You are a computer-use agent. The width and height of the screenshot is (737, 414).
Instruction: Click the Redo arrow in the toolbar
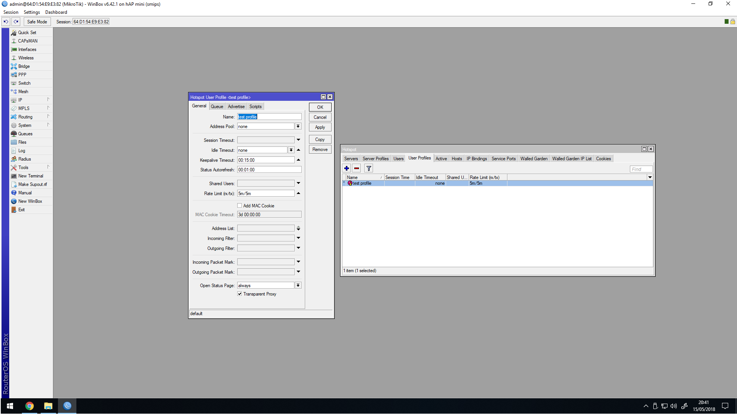click(16, 22)
